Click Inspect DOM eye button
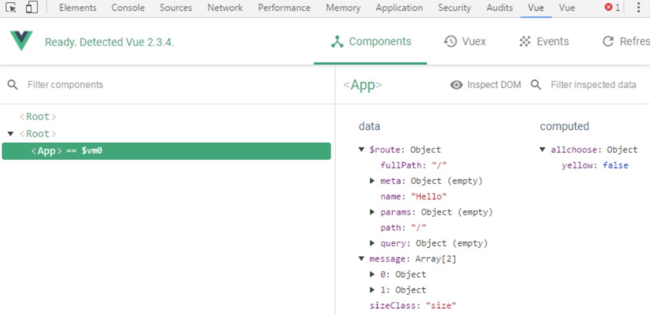The height and width of the screenshot is (315, 651). coord(485,85)
